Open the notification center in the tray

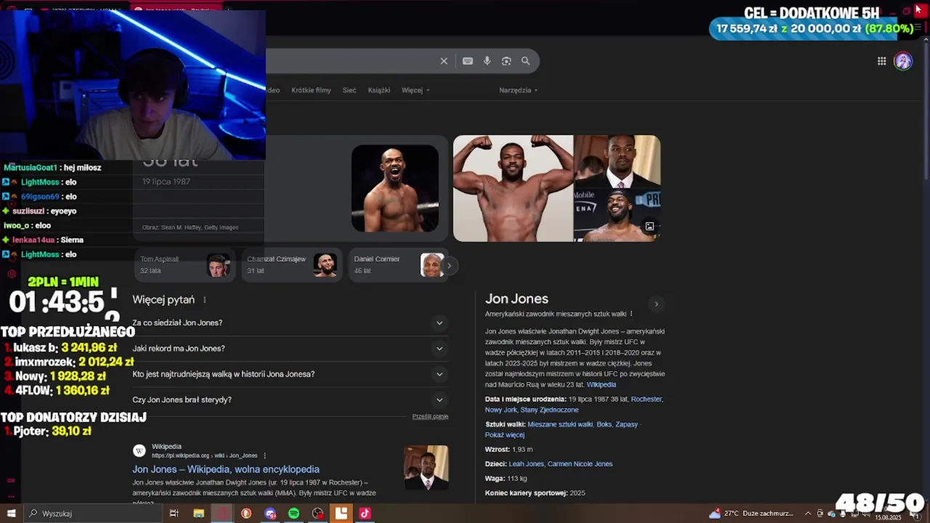[914, 514]
